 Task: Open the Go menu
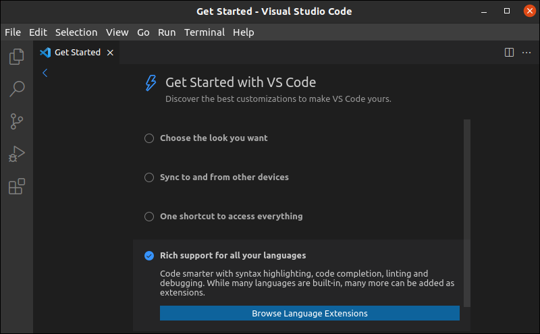coord(143,32)
